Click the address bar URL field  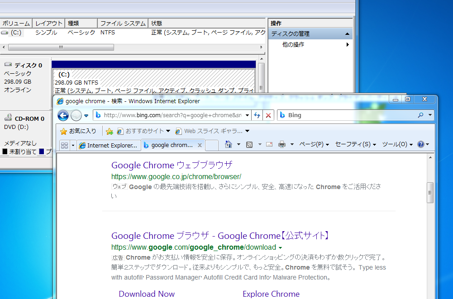point(172,115)
